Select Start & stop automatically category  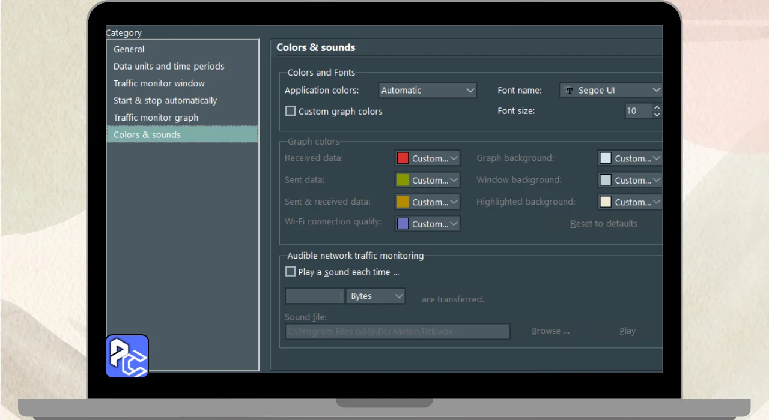(x=165, y=101)
